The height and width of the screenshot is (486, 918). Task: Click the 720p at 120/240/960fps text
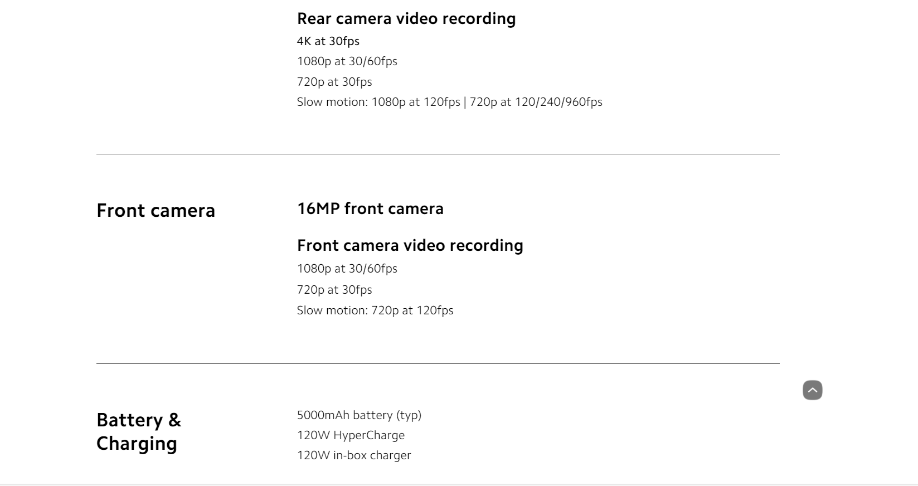pyautogui.click(x=536, y=102)
